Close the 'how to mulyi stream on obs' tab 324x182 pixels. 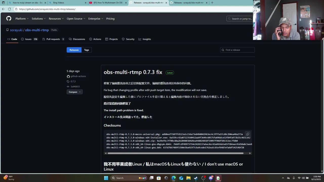45,3
